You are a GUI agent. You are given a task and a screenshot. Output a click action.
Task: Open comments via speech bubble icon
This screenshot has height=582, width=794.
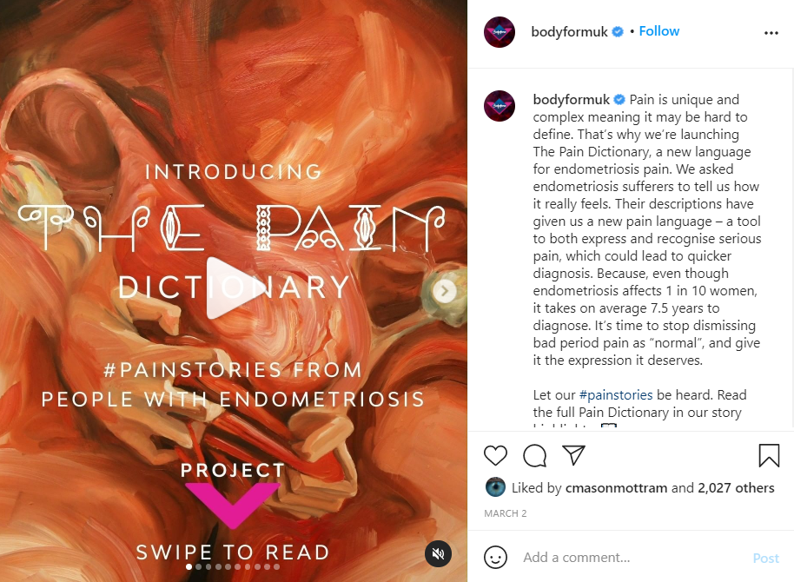click(535, 455)
